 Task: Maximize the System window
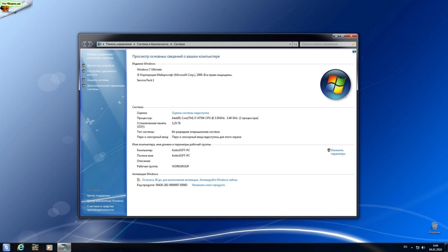pos(343,36)
